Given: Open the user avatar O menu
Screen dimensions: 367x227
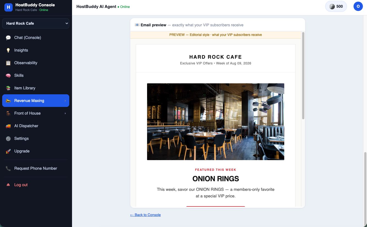Looking at the screenshot, I should 358,6.
